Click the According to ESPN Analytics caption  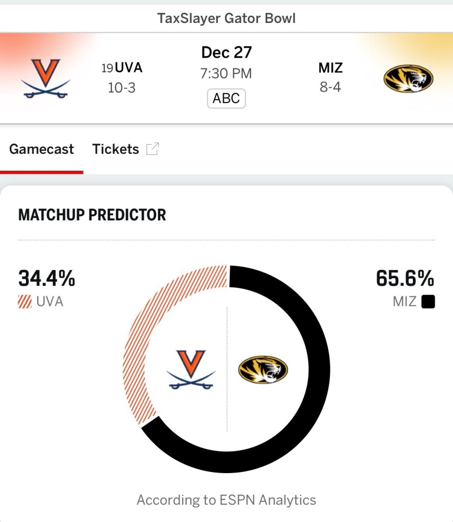point(227,500)
